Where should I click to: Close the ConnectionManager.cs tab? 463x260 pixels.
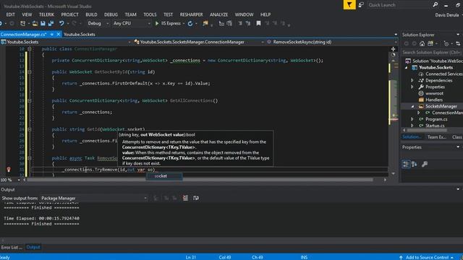pyautogui.click(x=58, y=35)
